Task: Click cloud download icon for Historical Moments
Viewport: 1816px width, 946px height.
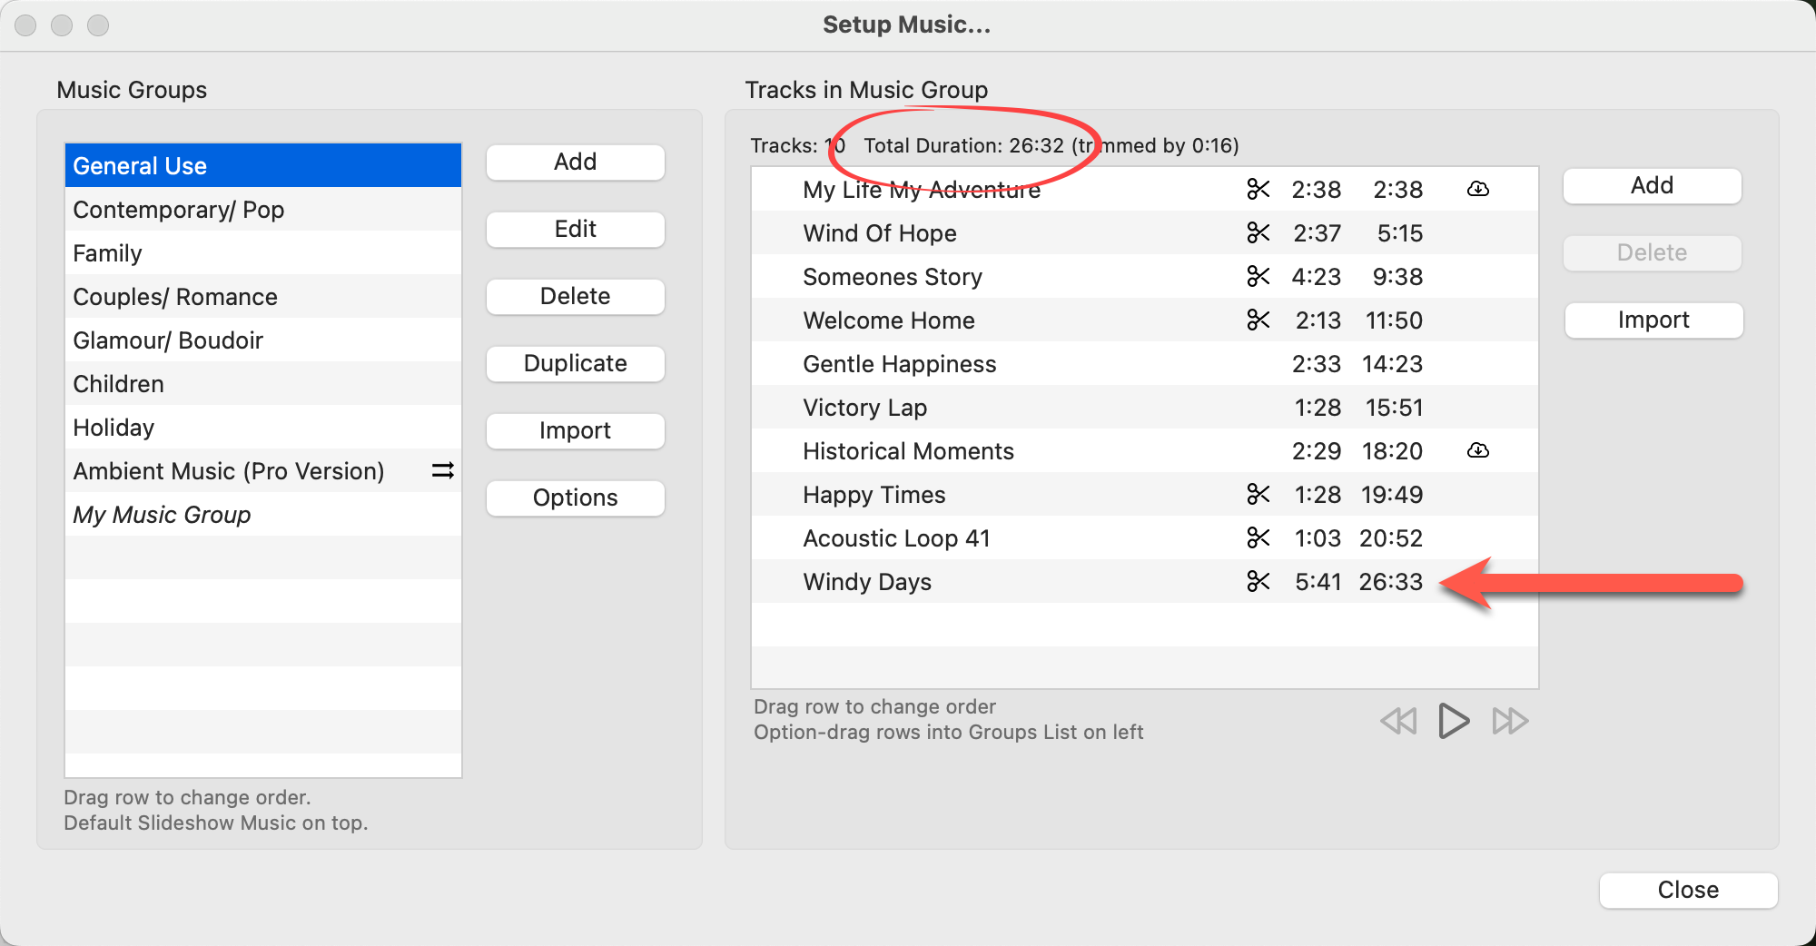Action: point(1477,451)
